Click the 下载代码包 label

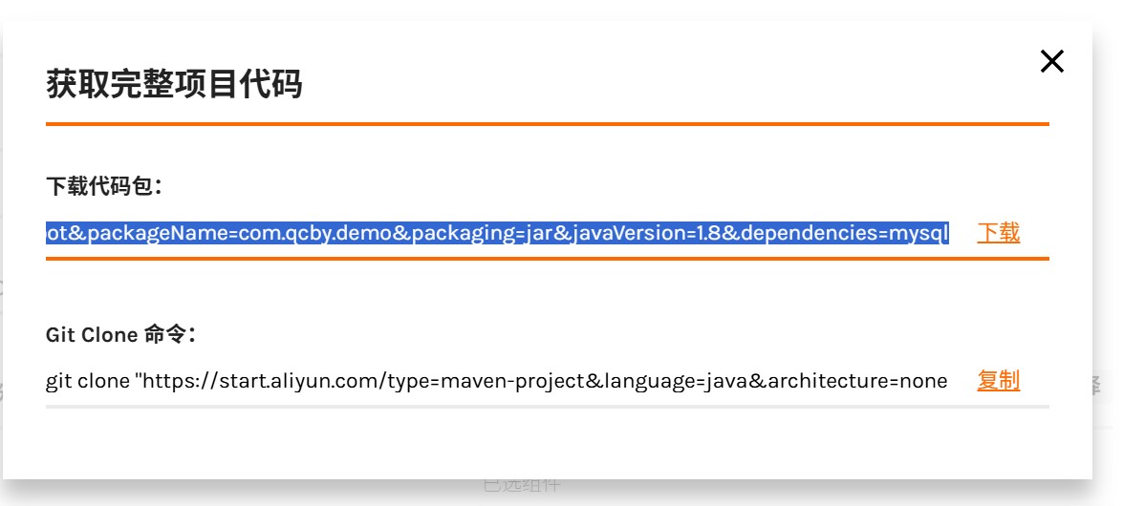coord(104,186)
